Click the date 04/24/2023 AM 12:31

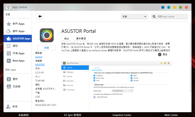pyautogui.click(x=46, y=105)
